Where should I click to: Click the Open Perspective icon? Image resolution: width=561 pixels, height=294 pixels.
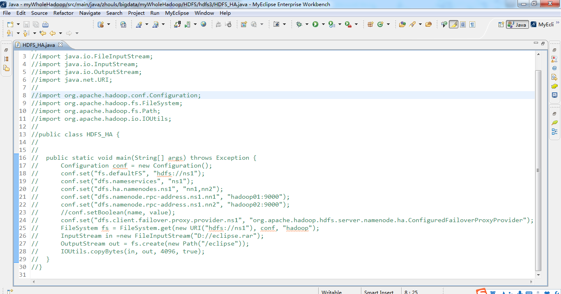501,25
